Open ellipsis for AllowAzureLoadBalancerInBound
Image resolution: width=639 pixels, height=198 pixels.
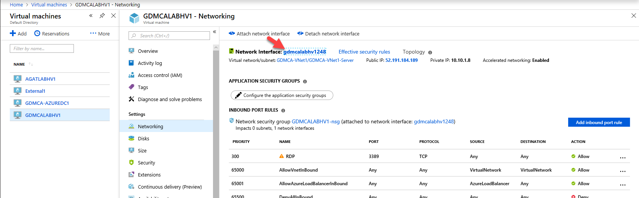point(622,185)
